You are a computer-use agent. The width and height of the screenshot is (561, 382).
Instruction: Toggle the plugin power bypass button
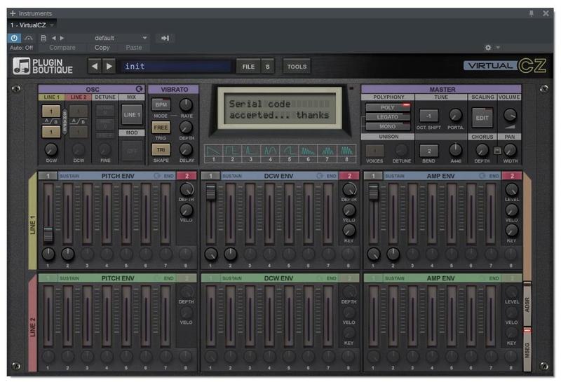click(14, 38)
